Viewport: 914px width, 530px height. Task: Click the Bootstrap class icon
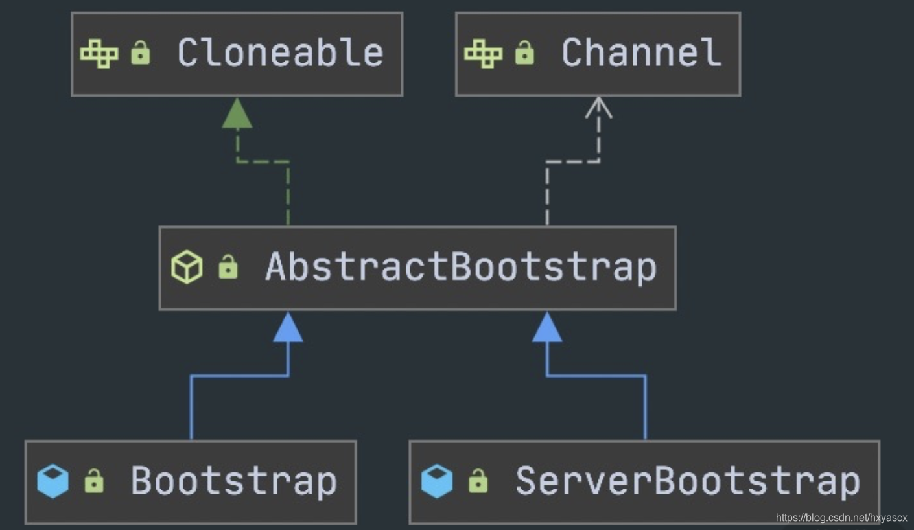53,481
